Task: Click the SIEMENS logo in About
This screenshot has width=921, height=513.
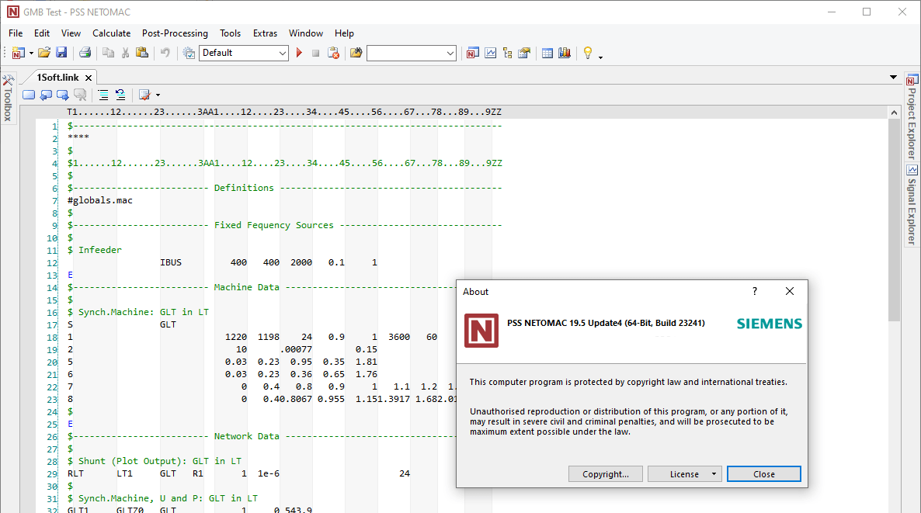Action: click(770, 324)
